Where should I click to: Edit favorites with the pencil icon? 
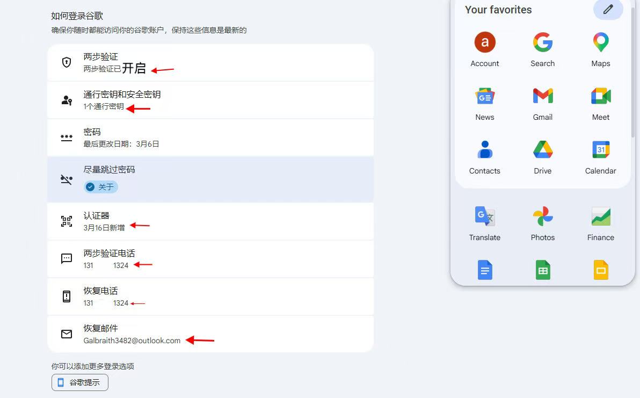coord(608,9)
